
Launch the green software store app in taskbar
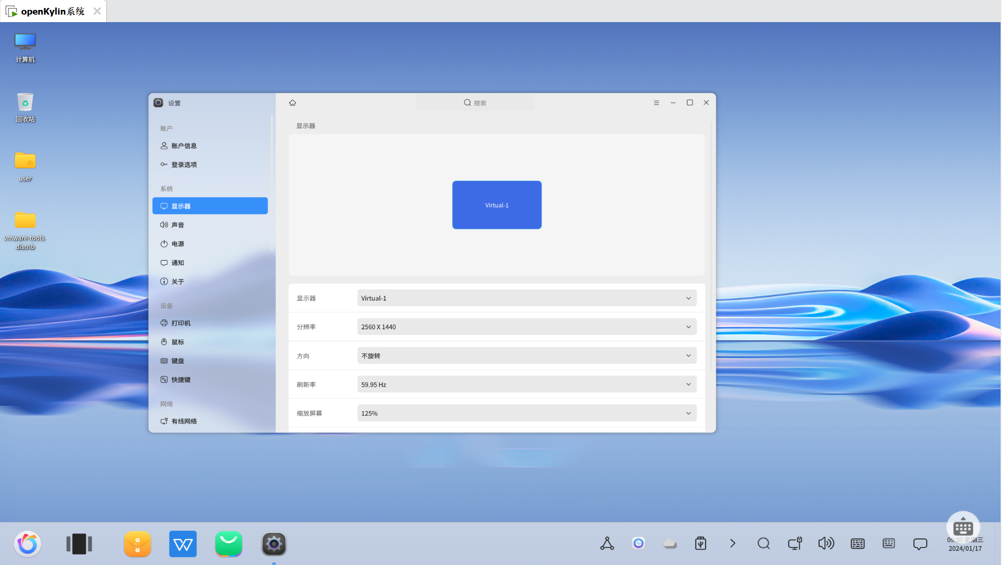tap(229, 544)
